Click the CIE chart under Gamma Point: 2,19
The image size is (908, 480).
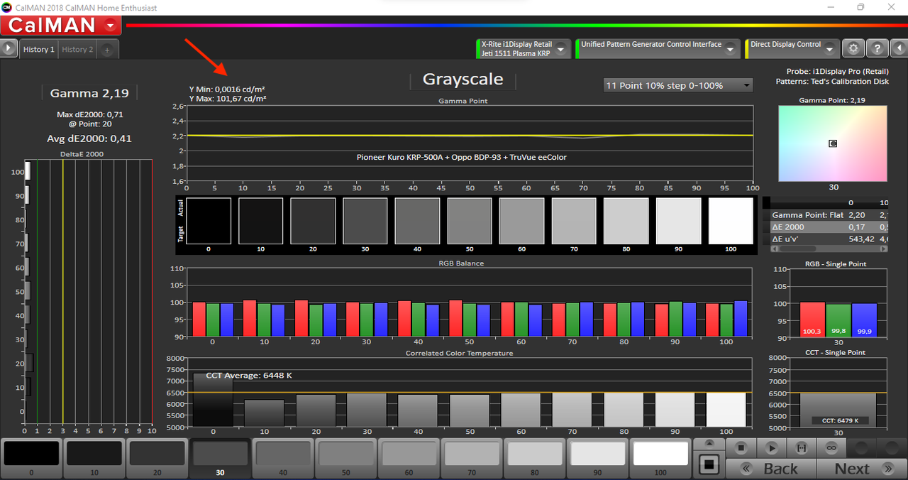click(x=833, y=143)
